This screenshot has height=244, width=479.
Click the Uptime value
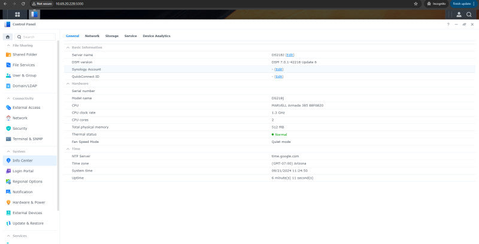click(x=292, y=178)
